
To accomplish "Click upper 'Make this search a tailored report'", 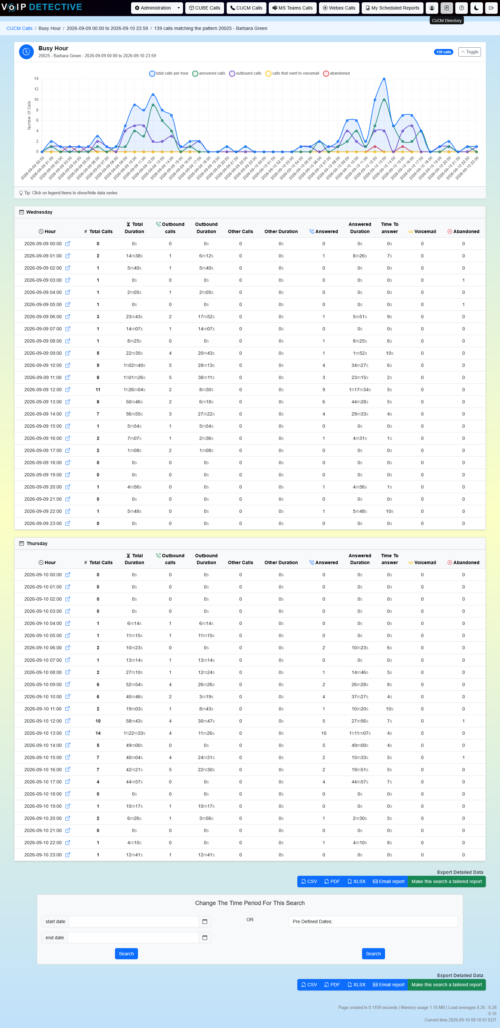I will tap(446, 881).
